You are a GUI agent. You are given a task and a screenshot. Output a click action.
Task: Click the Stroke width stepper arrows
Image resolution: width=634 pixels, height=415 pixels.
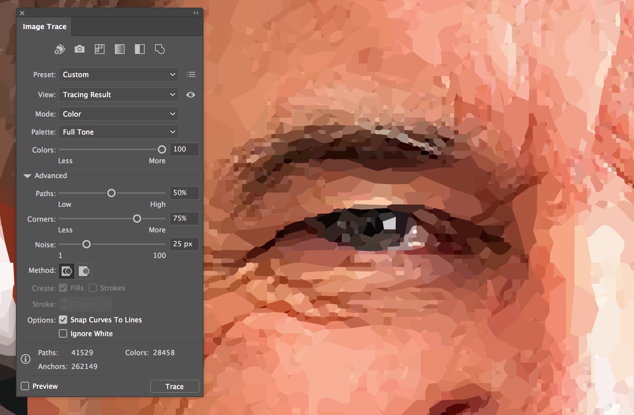point(65,304)
